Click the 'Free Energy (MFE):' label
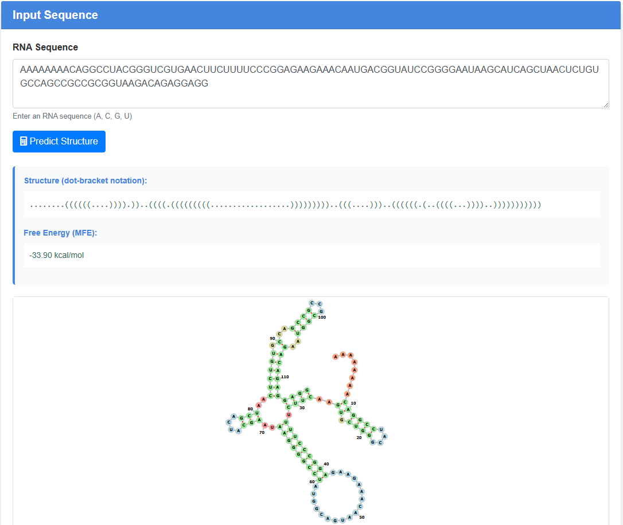The height and width of the screenshot is (525, 623). pos(60,233)
